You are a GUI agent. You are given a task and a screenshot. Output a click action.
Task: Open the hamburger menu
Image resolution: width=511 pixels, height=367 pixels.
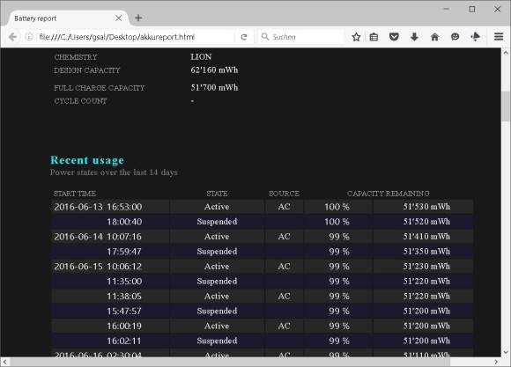click(x=499, y=37)
